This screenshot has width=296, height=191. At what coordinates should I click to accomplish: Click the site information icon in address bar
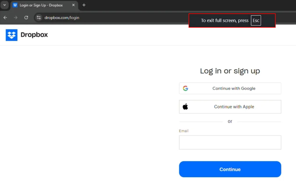pos(39,17)
